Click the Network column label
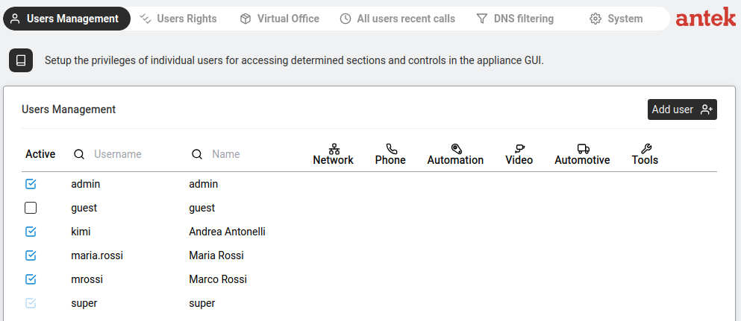Viewport: 741px width, 321px height. point(333,160)
